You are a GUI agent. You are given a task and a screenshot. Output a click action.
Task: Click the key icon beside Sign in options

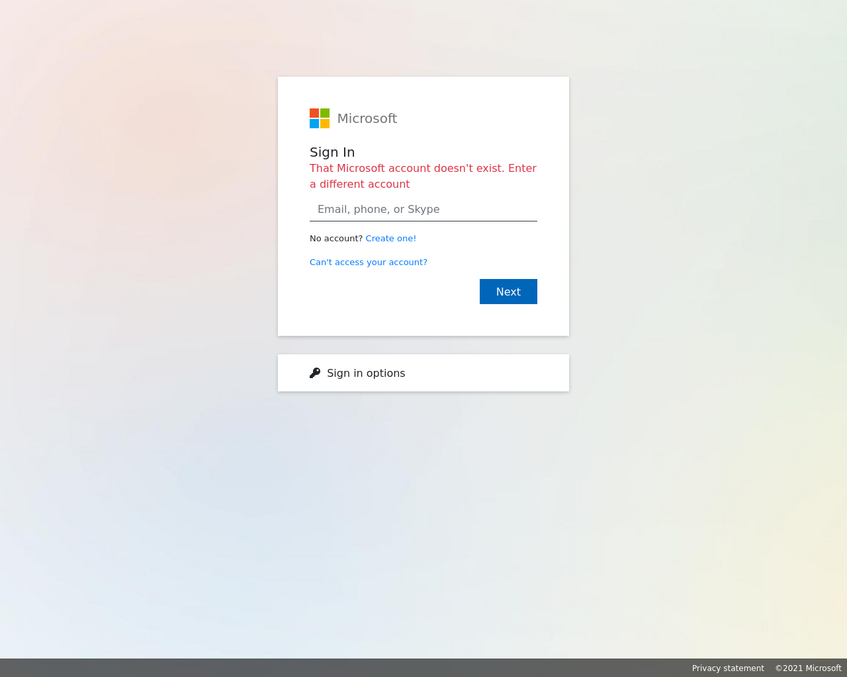tap(315, 373)
